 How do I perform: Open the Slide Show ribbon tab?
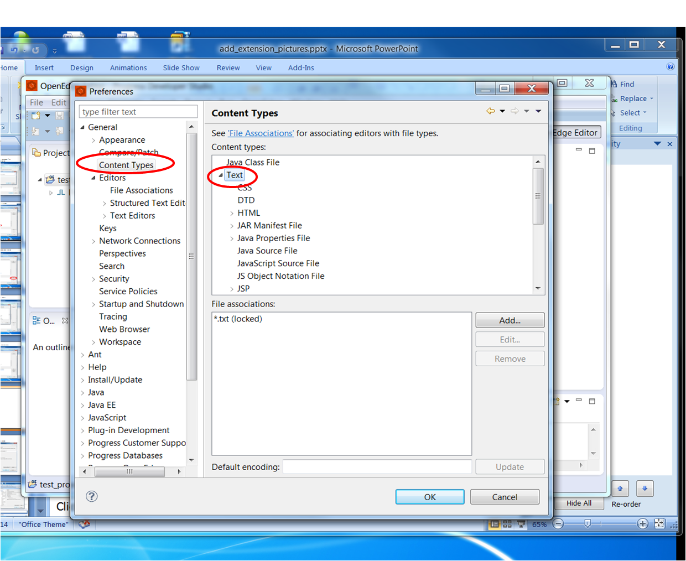(181, 67)
